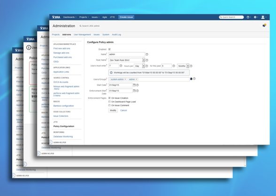Click the Create issue button
The height and width of the screenshot is (196, 276).
click(x=126, y=17)
